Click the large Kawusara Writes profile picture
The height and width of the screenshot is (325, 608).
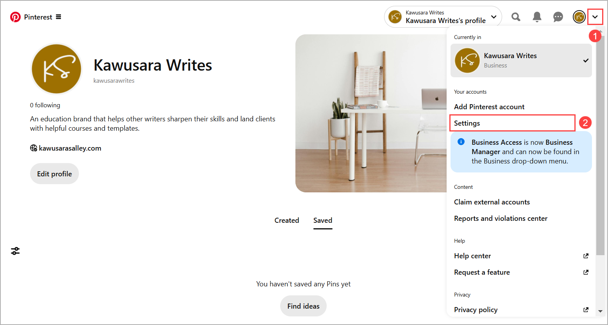[57, 69]
